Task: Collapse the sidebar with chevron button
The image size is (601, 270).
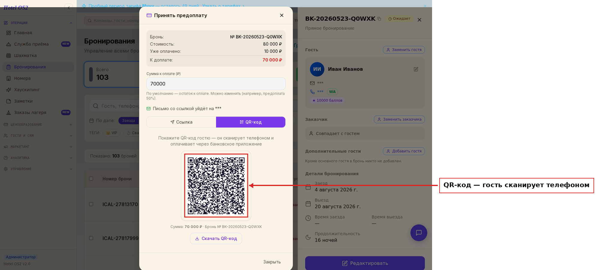Action: [69, 8]
